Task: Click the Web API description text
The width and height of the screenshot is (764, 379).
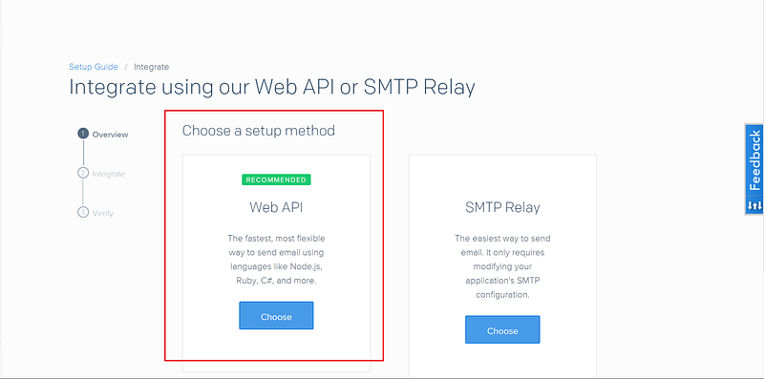Action: click(276, 260)
